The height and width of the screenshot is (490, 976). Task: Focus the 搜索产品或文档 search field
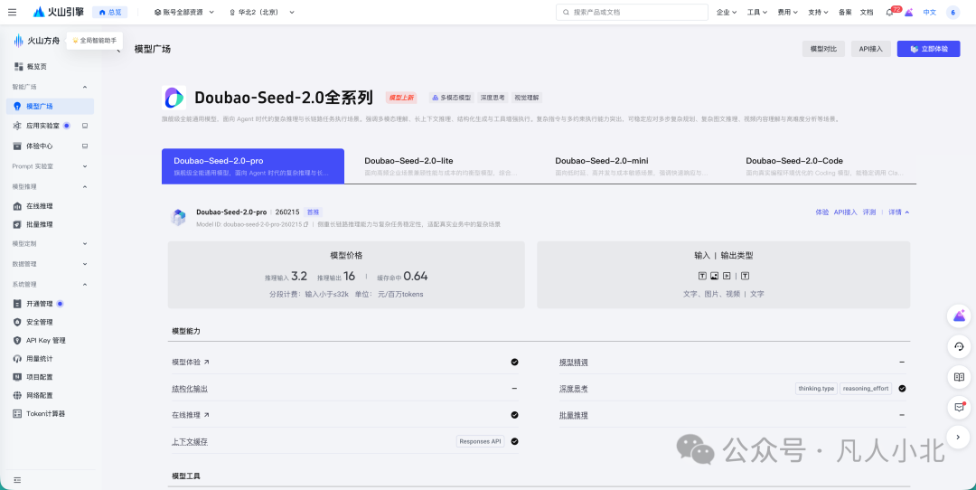point(632,12)
